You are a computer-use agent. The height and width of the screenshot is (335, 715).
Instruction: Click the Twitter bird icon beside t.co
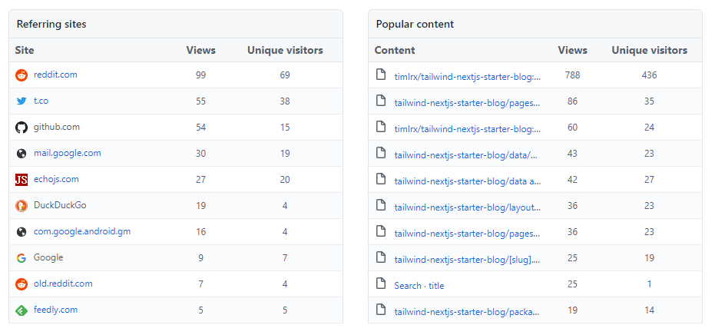(x=22, y=101)
